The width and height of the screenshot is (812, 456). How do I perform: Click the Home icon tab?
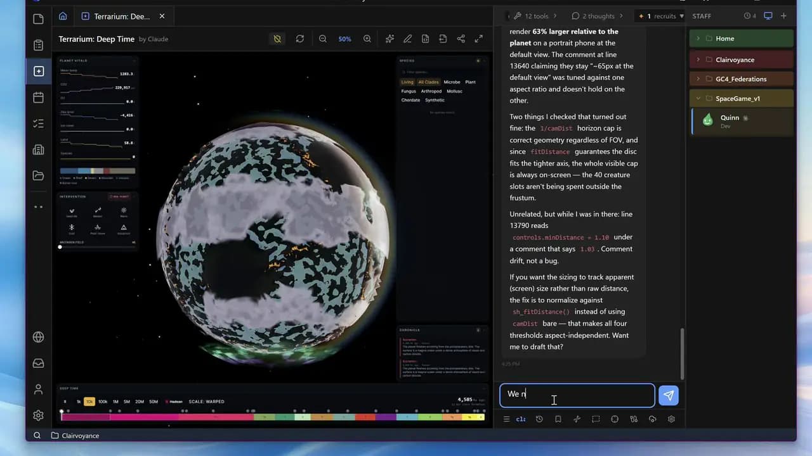point(62,16)
